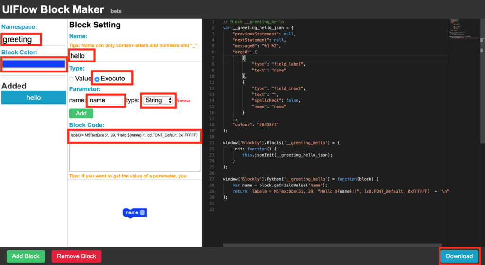Click the beta label beside the title

coord(116,11)
